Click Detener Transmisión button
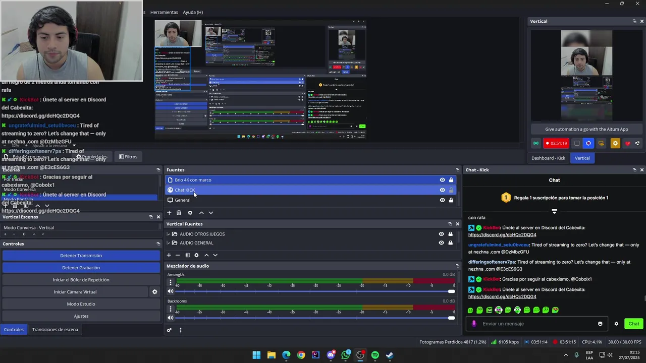 [x=81, y=256]
